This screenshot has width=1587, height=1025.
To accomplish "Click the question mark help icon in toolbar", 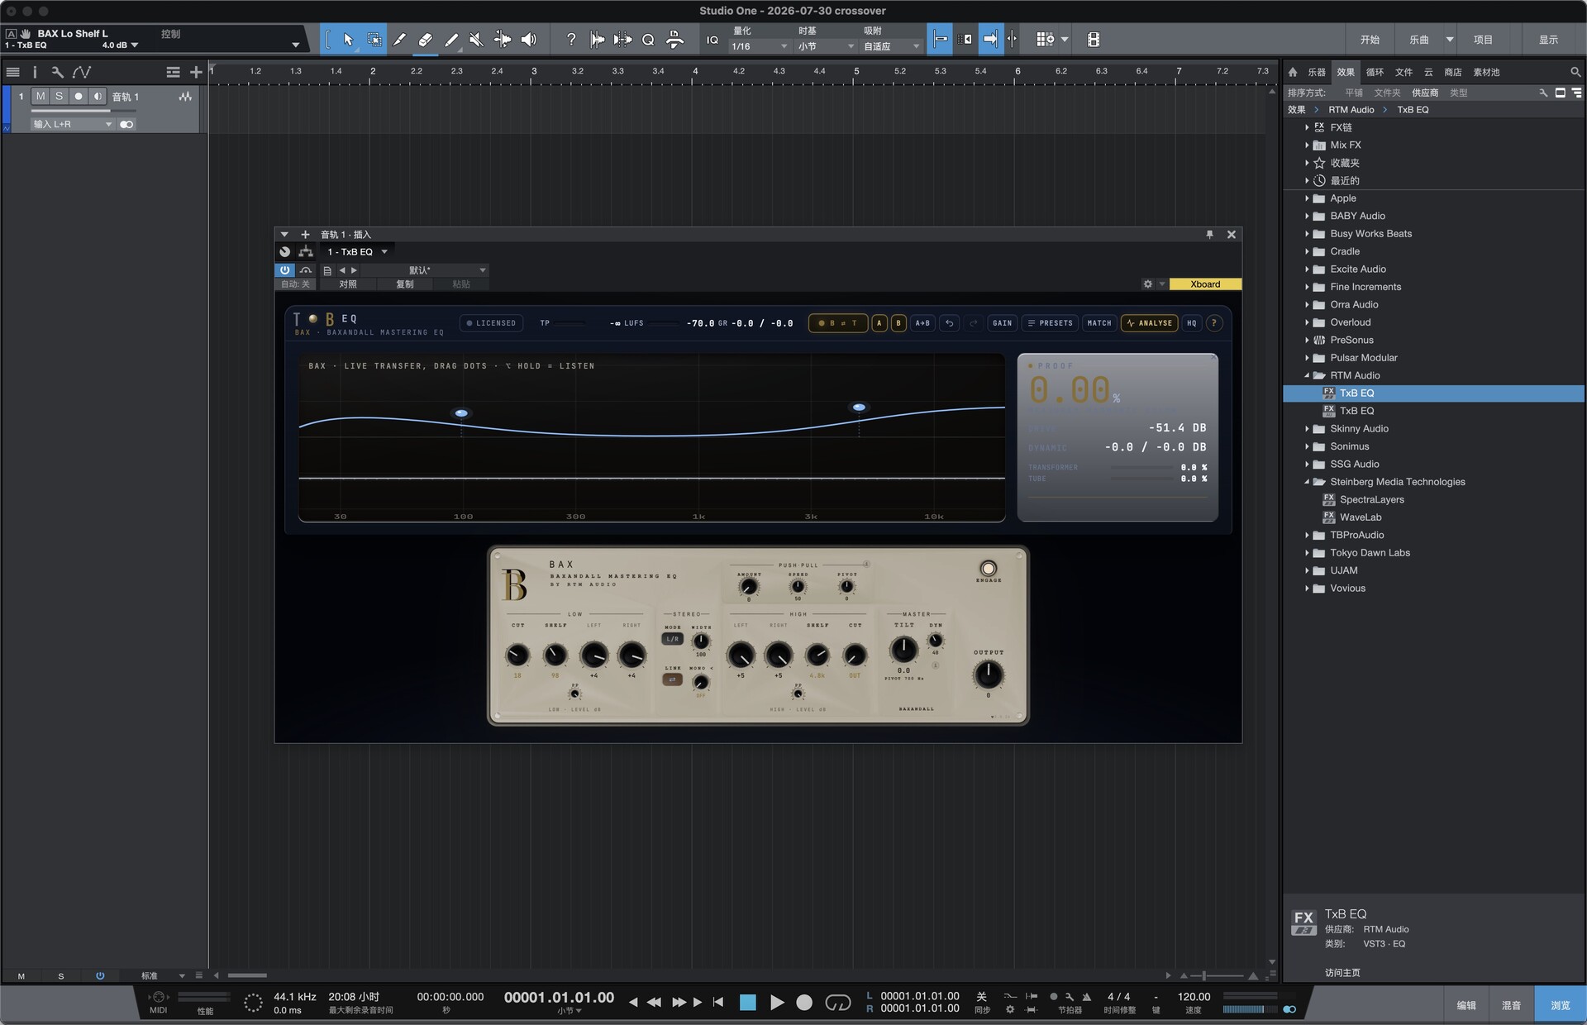I will [570, 39].
